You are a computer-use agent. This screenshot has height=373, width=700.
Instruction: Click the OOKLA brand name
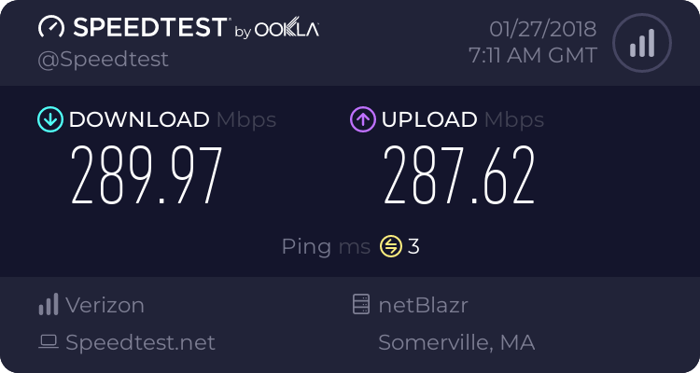[x=287, y=29]
